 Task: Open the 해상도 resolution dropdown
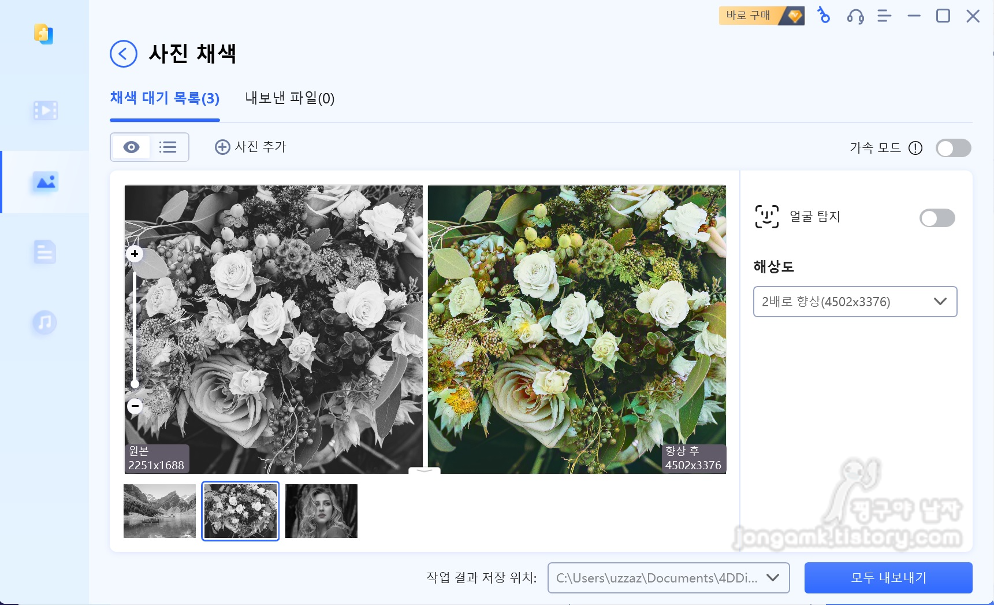855,302
